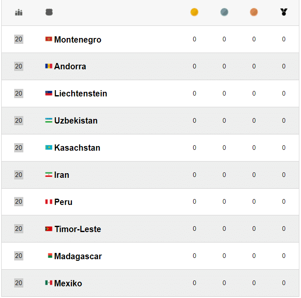
Task: Open the Montenegro country link
Action: coord(77,40)
